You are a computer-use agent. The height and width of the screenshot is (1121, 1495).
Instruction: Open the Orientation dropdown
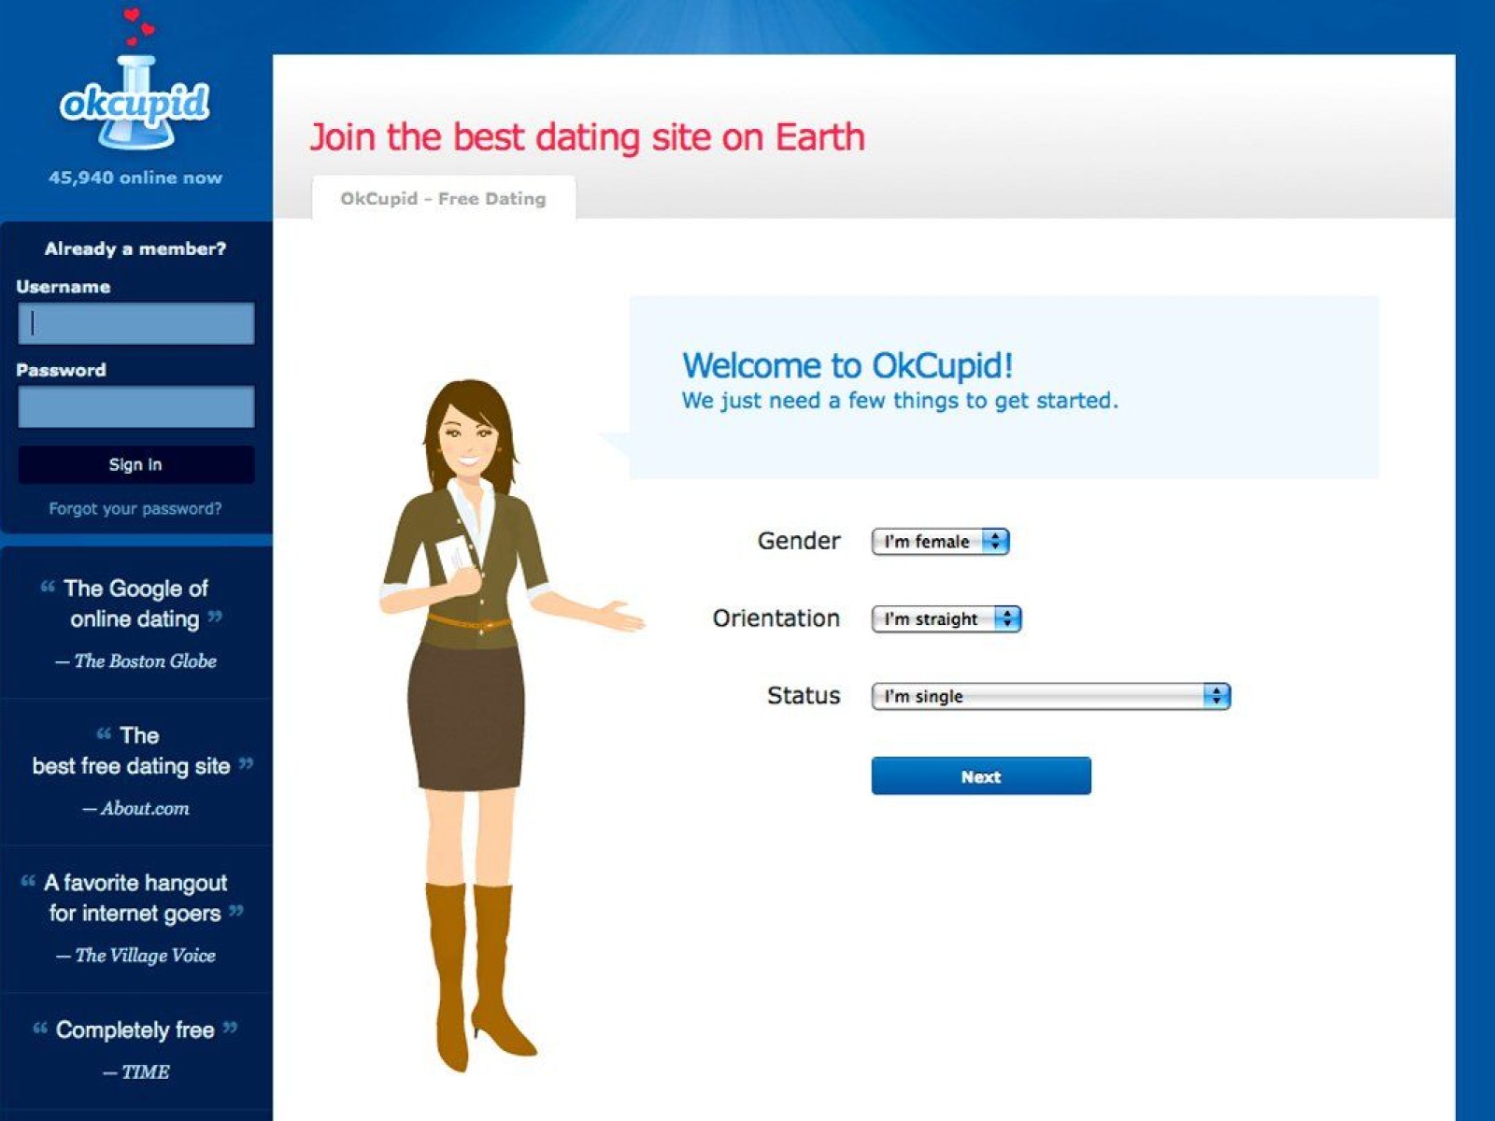[x=947, y=619]
